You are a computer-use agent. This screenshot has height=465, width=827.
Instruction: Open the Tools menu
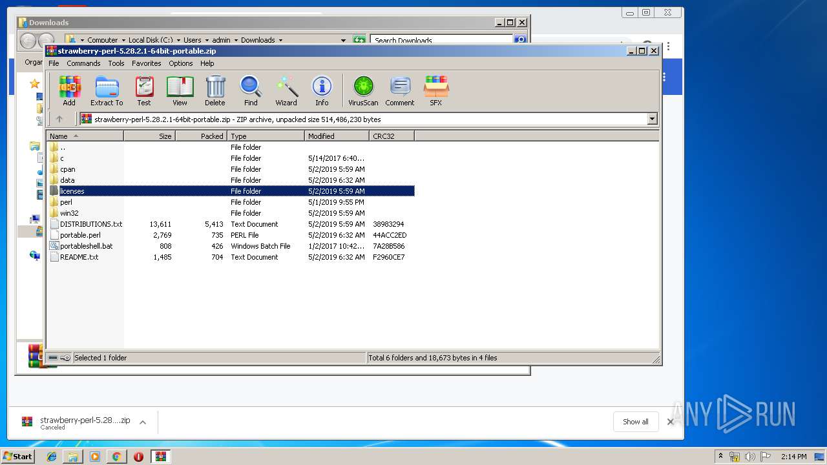pos(116,63)
